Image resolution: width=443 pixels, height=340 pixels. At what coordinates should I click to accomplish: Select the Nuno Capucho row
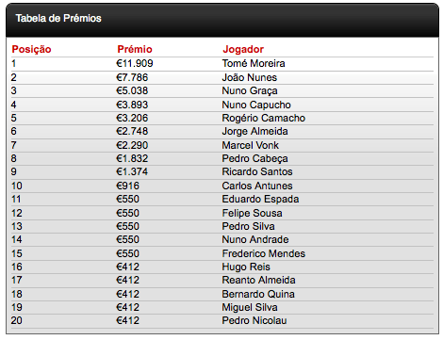coord(222,105)
